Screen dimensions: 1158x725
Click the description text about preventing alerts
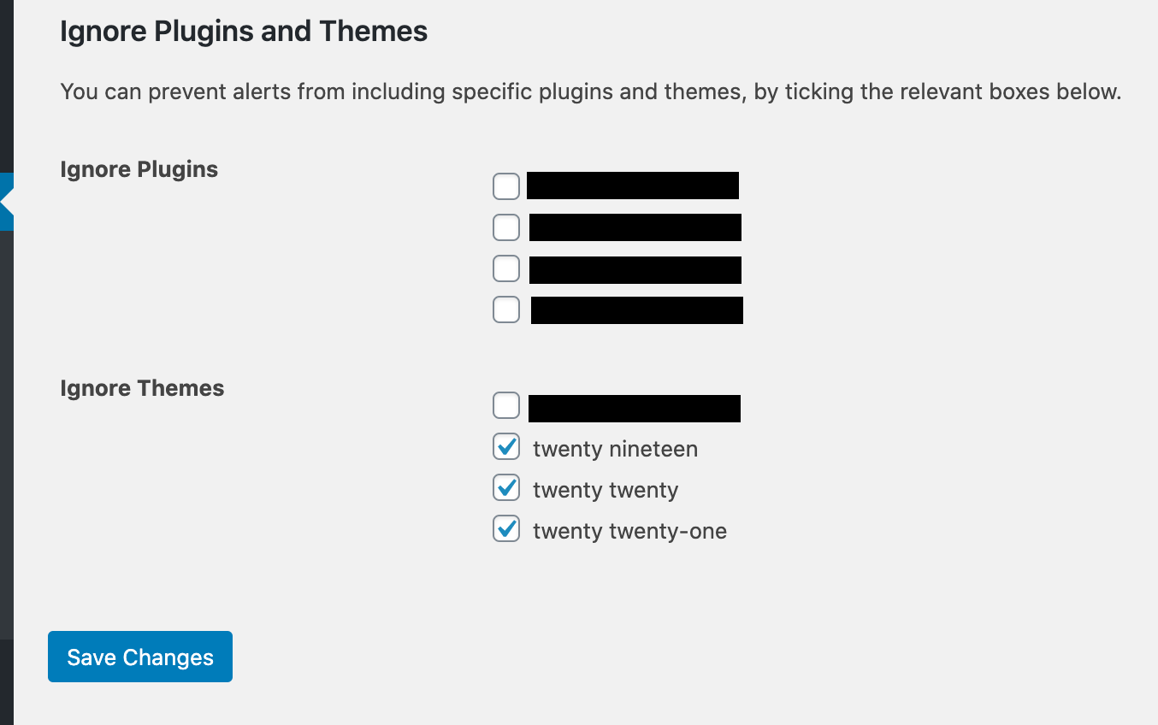590,91
